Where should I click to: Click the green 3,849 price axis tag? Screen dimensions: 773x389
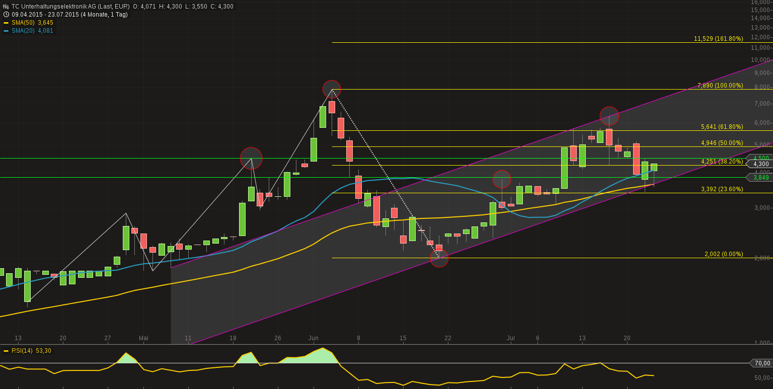coord(760,177)
